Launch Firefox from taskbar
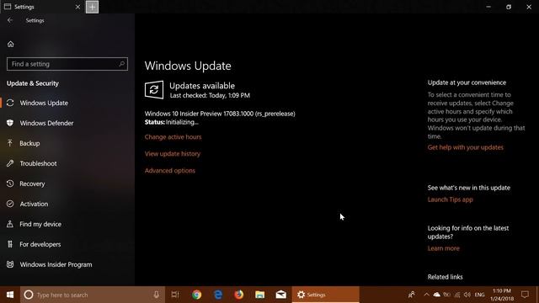 pos(239,295)
